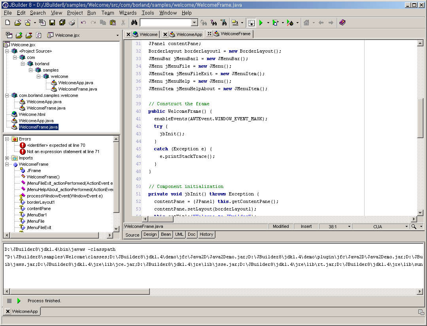Collapse the Errors node in structure pane
This screenshot has width=427, height=326.
point(7,139)
